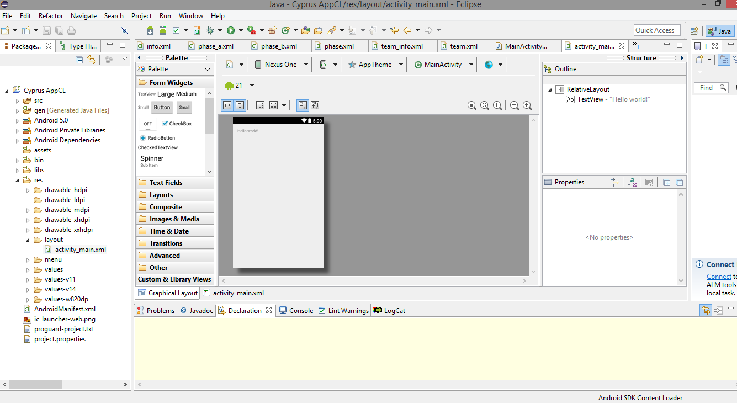Image resolution: width=737 pixels, height=403 pixels.
Task: Collapse the RelativeLayout outline node
Action: click(550, 89)
